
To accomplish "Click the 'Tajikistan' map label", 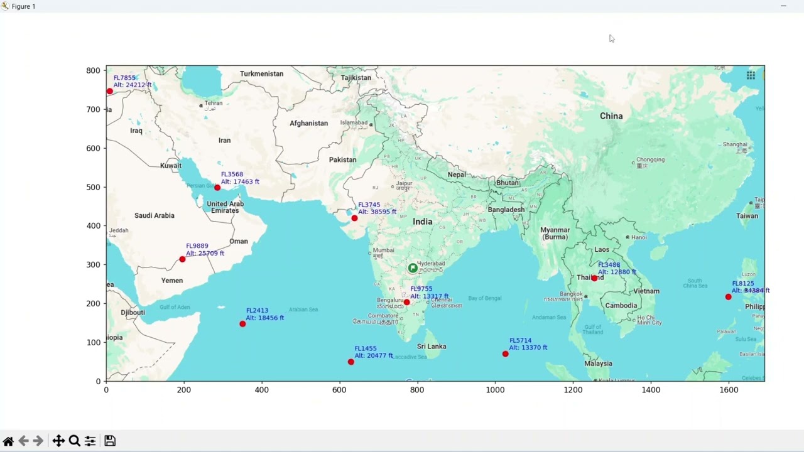I will coord(356,78).
